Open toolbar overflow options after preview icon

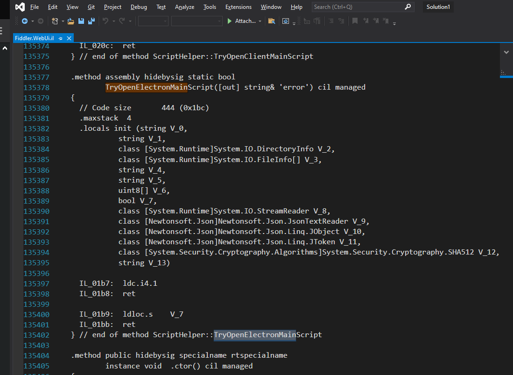click(x=294, y=23)
